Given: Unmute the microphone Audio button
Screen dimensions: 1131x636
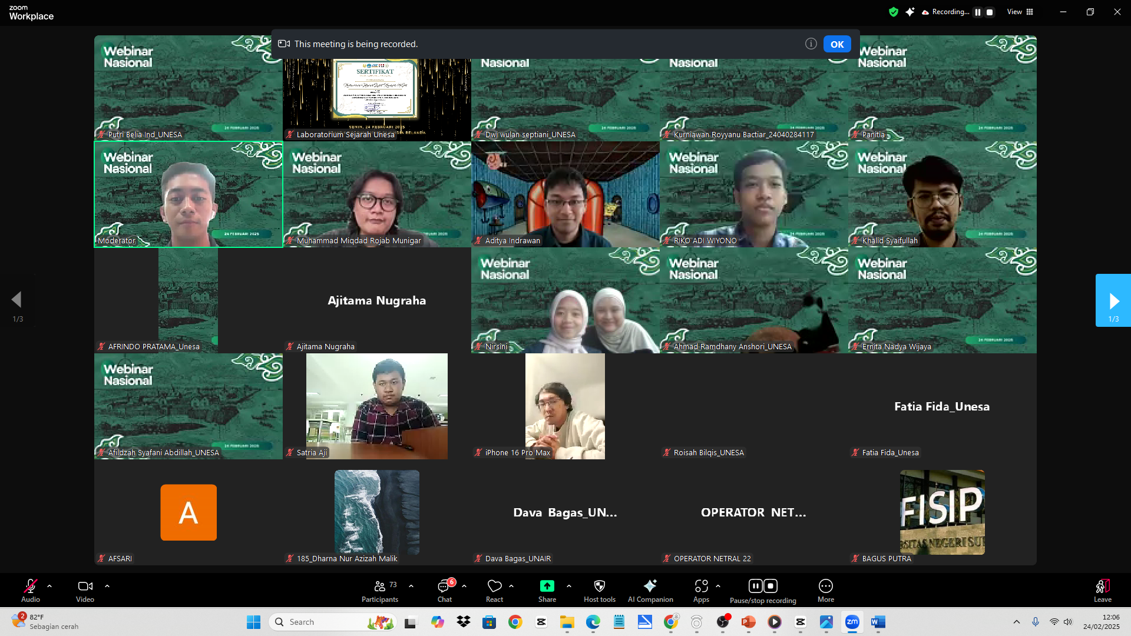Looking at the screenshot, I should coord(30,587).
